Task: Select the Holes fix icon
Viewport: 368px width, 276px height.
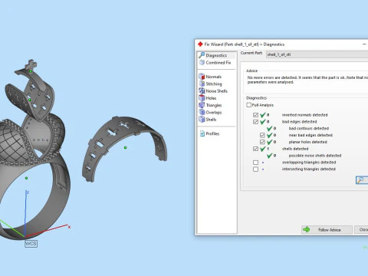Action: [202, 98]
